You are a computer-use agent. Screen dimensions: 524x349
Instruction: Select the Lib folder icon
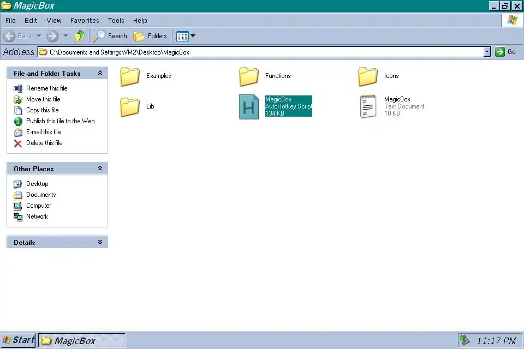(130, 107)
